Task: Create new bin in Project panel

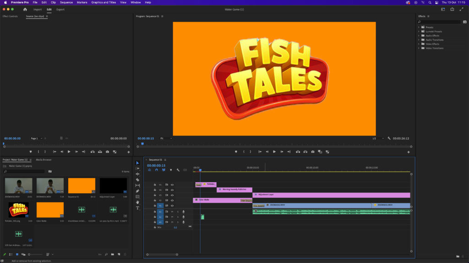Action: coord(113,254)
